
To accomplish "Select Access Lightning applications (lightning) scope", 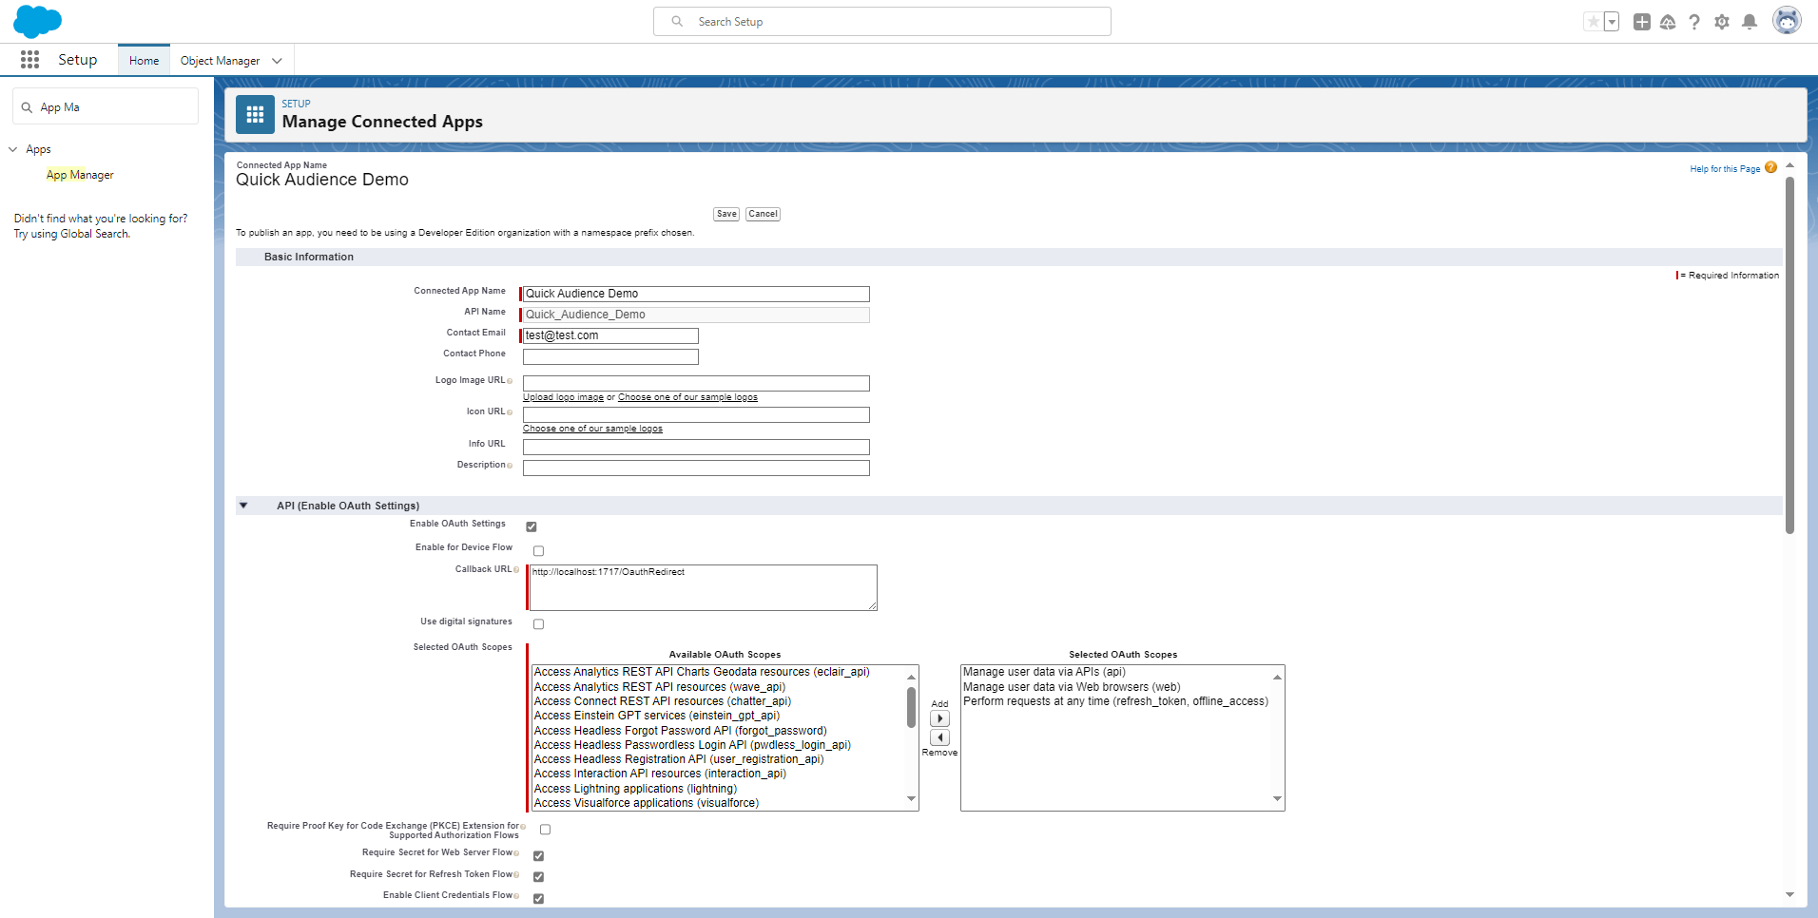I will 635,789.
